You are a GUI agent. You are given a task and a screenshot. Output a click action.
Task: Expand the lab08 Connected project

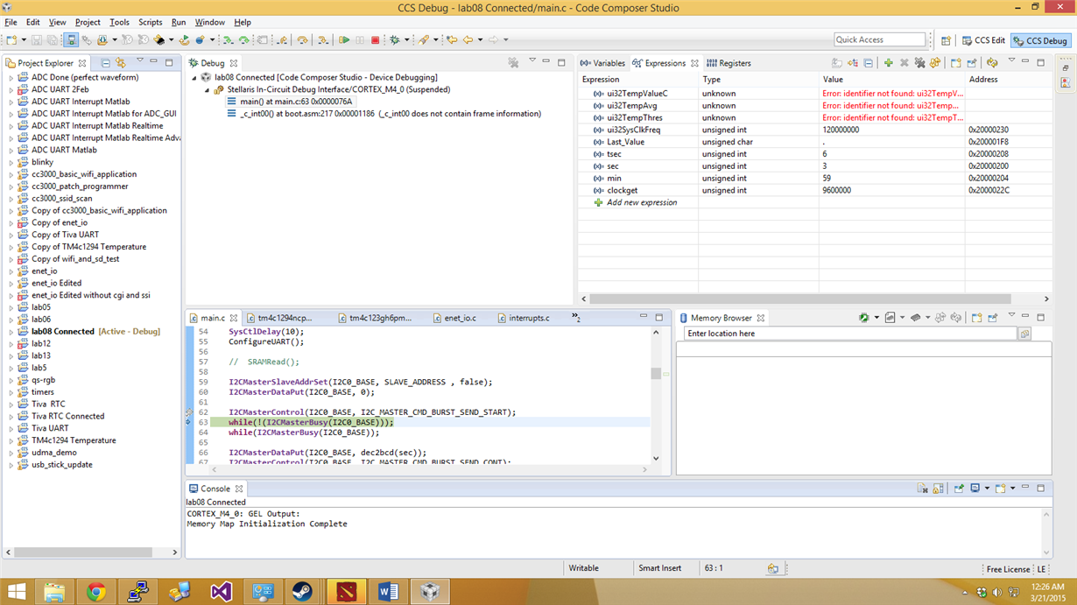(11, 332)
